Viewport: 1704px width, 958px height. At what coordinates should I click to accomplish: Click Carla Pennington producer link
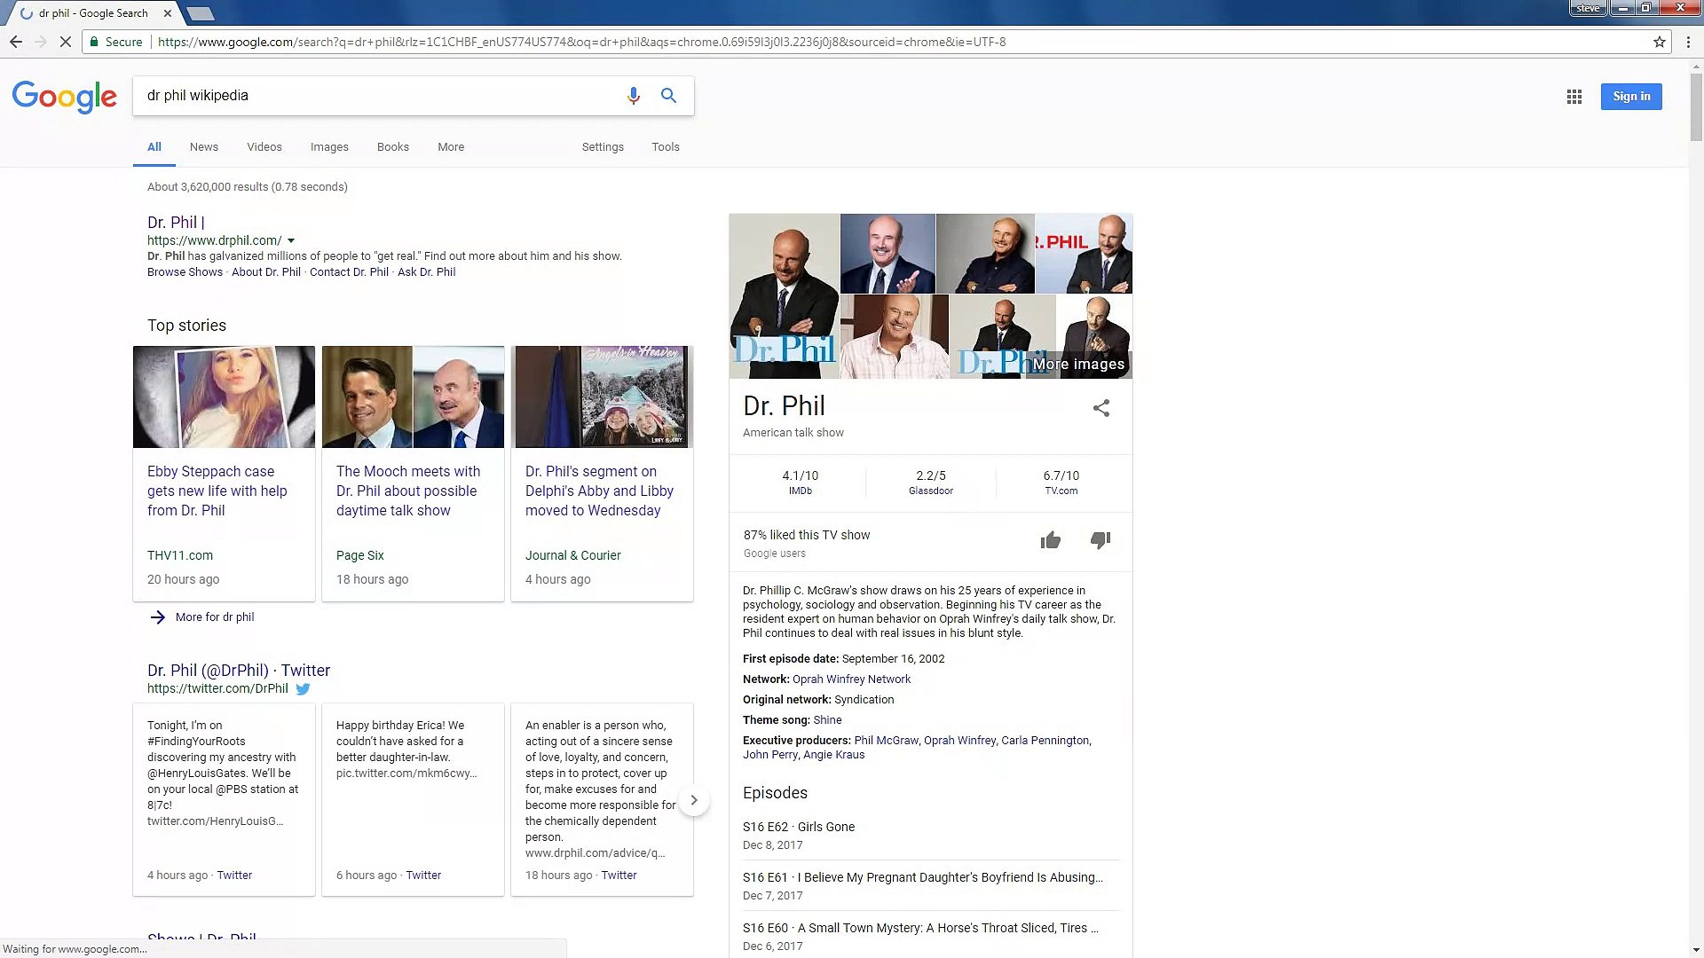coord(1045,741)
